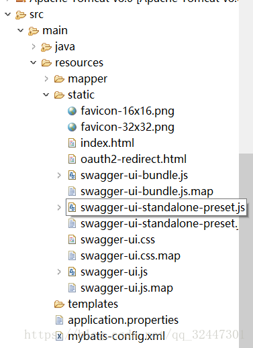Select highlighted swagger-ui-standalone-preset.js file name
Screen dimensions: 253x348
[163, 208]
